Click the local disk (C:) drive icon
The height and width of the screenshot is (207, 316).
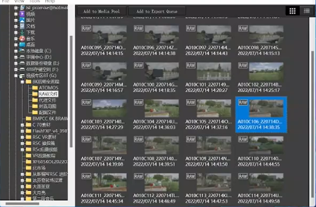tap(22, 51)
